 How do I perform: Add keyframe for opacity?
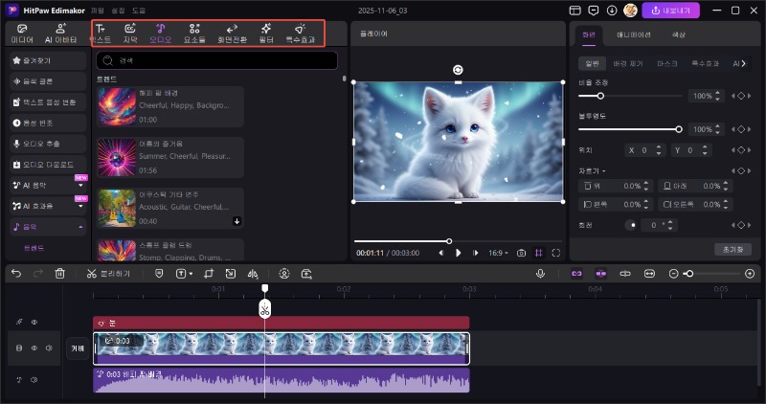point(741,129)
